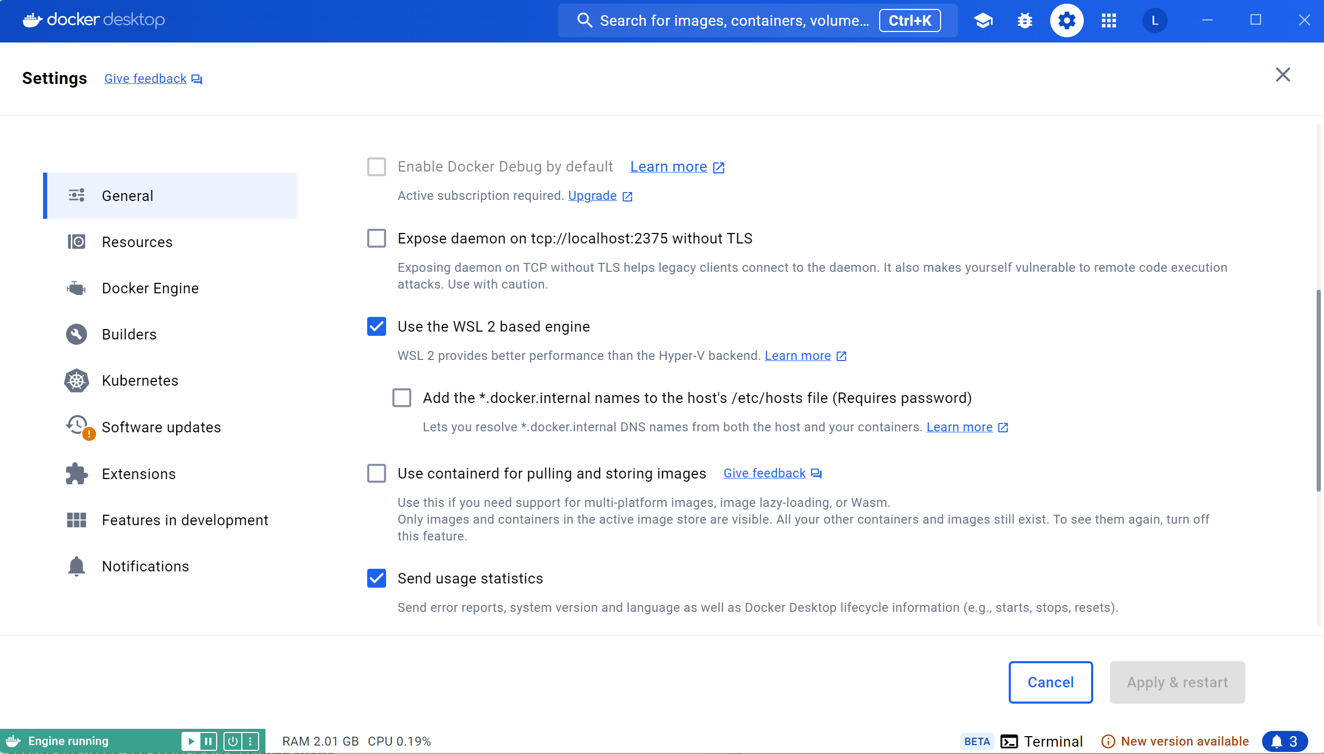
Task: Open the Resources settings section
Action: pos(170,242)
